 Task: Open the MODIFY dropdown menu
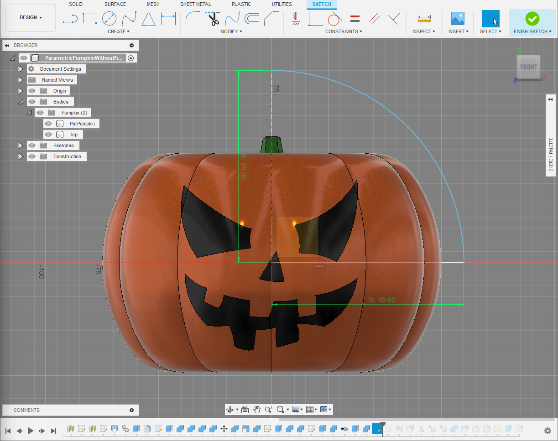231,31
